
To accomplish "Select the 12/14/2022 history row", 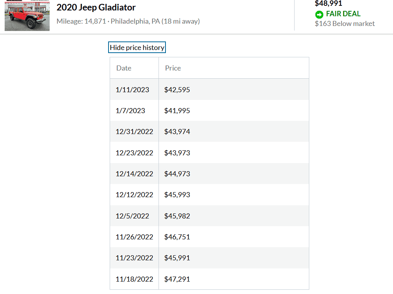I will click(x=209, y=174).
